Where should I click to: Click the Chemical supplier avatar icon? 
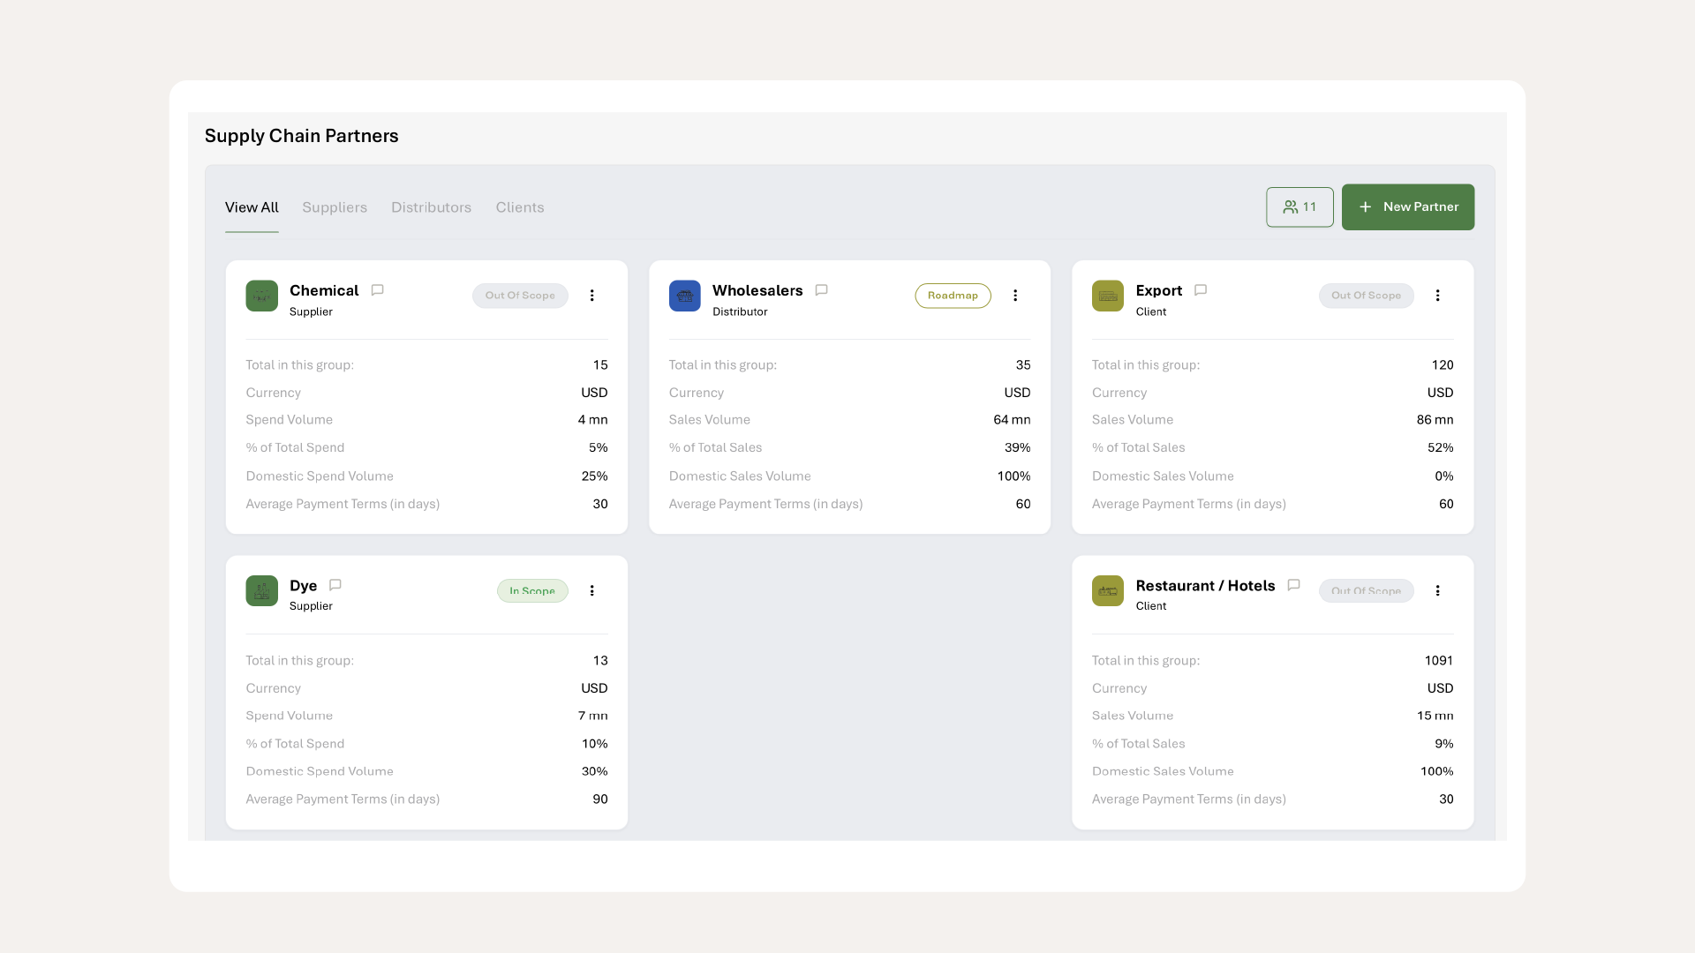point(261,296)
